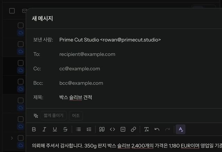222x152 pixels.
Task: Select the second message checkbox in list
Action: coord(21,44)
